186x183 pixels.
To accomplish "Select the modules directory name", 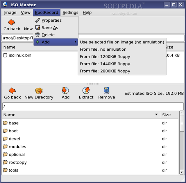I will pos(17,147).
